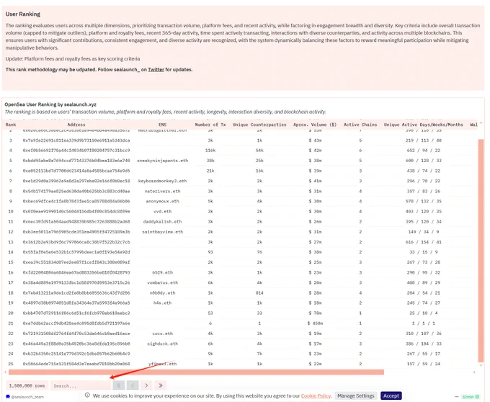Image resolution: width=490 pixels, height=402 pixels.
Task: Sort by the Active Chains header
Action: click(360, 125)
